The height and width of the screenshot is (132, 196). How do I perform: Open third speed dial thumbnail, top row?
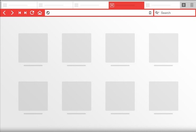point(120,48)
